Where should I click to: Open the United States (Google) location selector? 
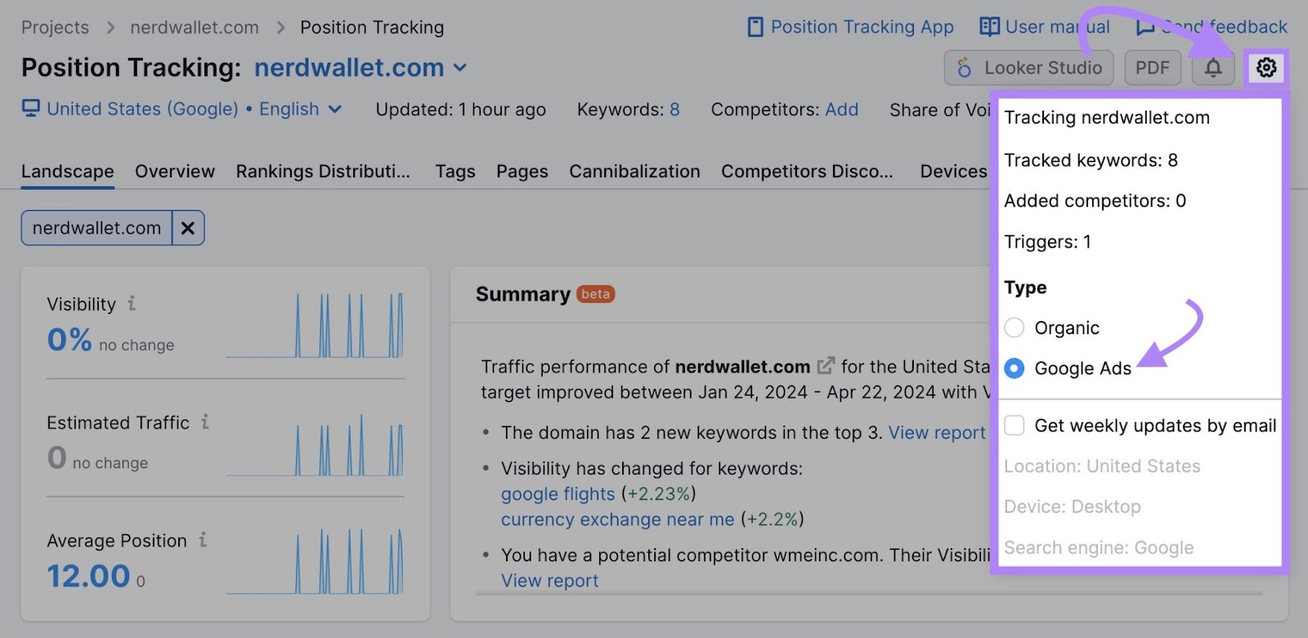[139, 109]
